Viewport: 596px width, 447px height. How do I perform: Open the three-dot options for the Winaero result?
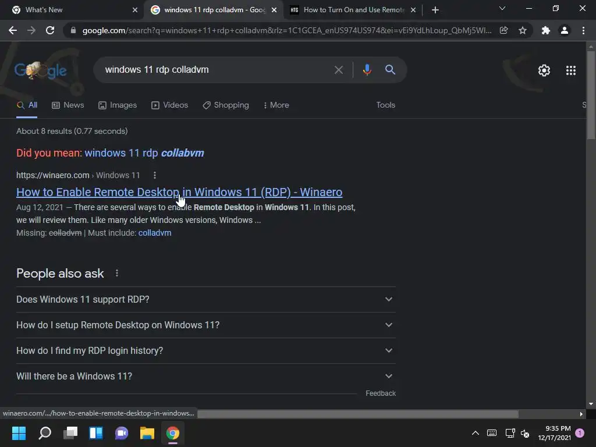click(154, 175)
